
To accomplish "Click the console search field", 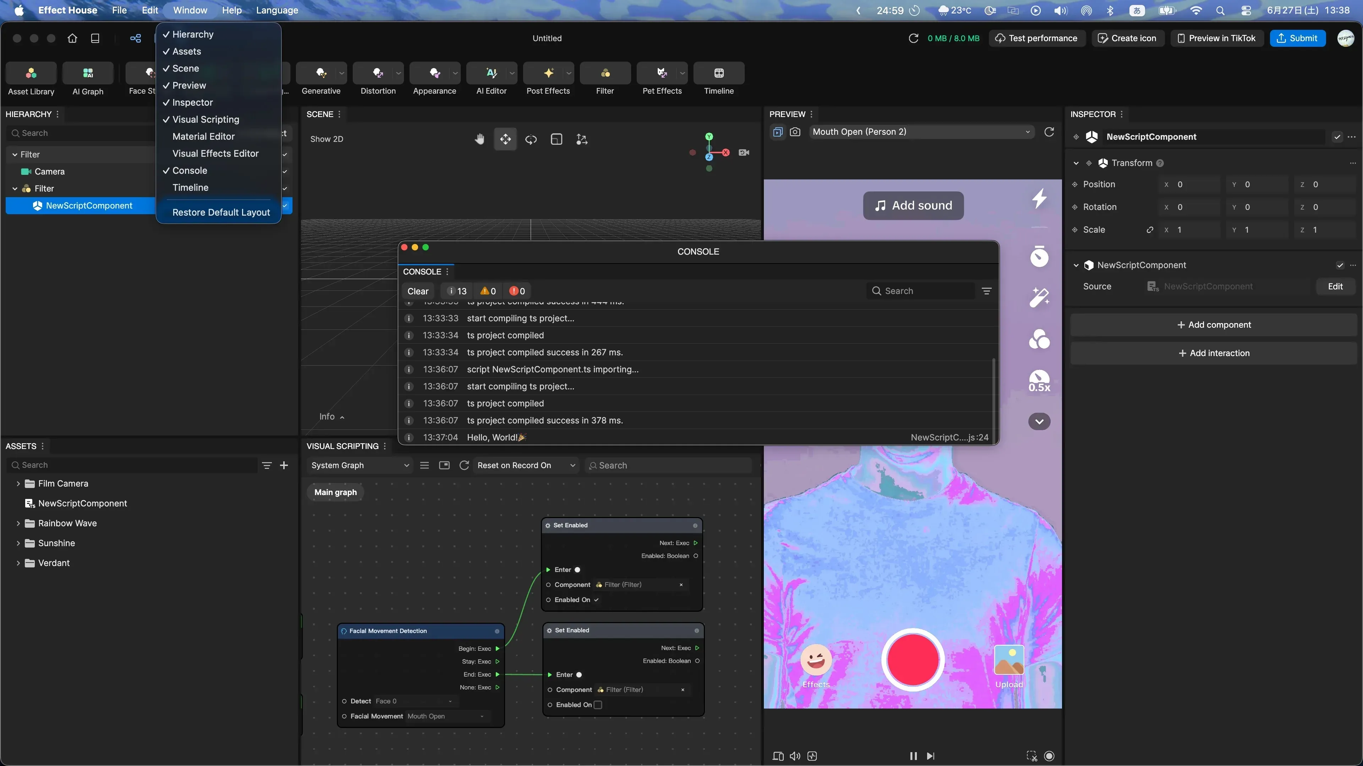I will click(921, 291).
